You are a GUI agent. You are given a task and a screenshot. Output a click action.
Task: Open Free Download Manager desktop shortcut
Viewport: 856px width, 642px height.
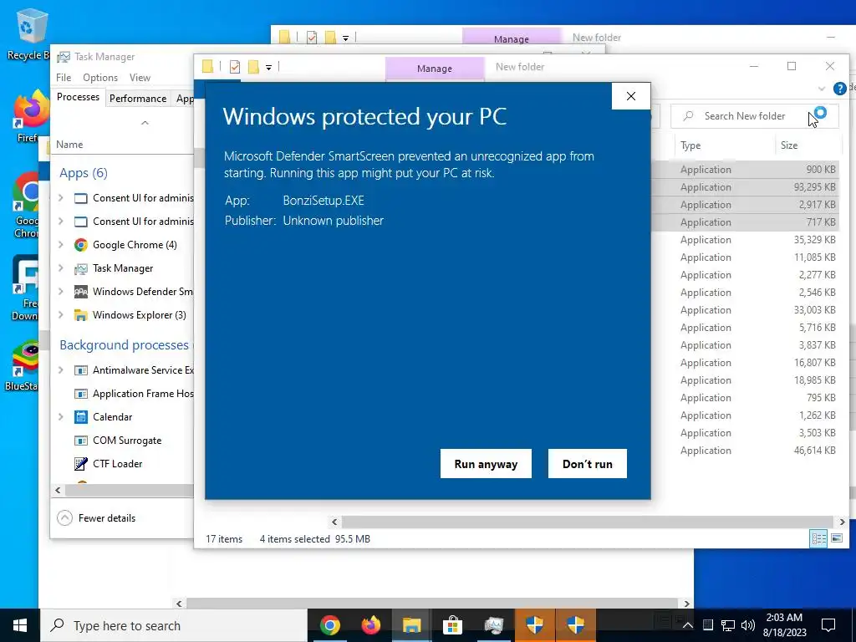click(25, 288)
